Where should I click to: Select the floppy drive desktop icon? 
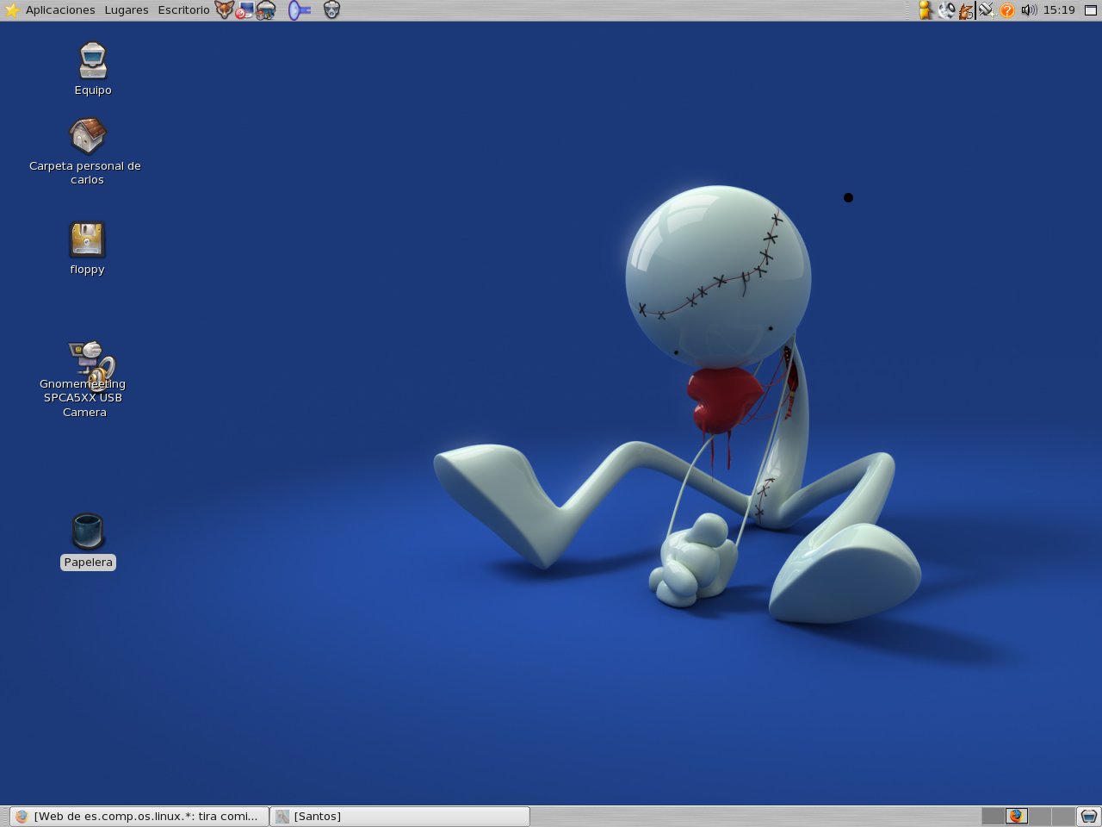click(x=87, y=249)
